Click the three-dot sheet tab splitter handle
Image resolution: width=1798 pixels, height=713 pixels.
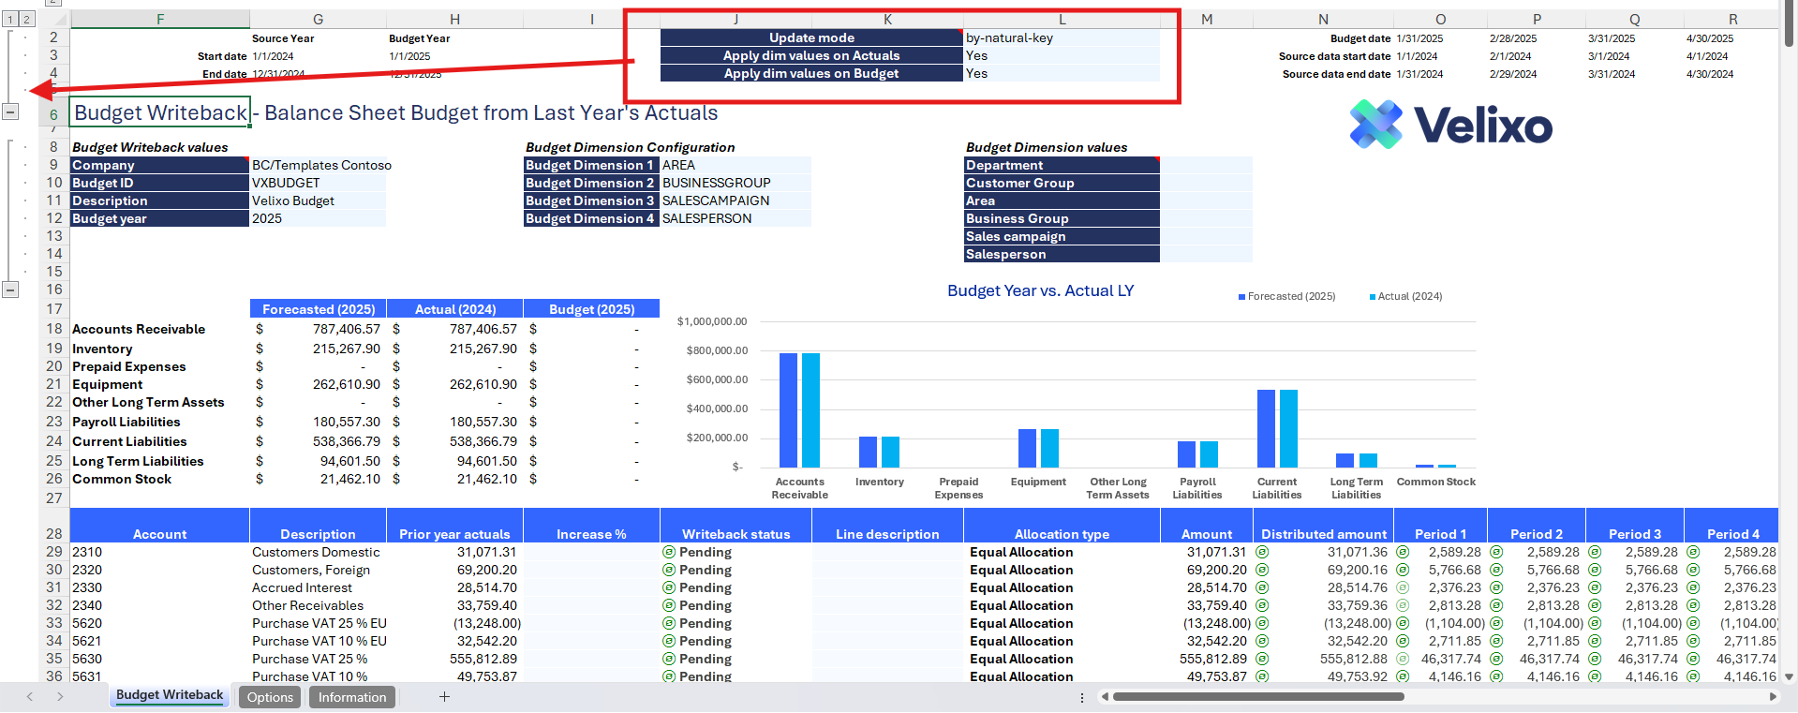[1082, 697]
